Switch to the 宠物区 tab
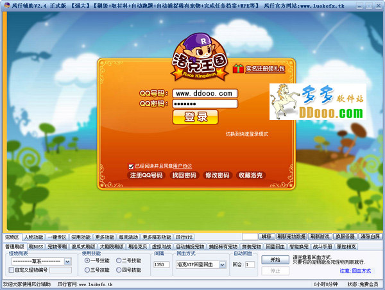Viewport: 385px width, 290px height. [x=12, y=237]
